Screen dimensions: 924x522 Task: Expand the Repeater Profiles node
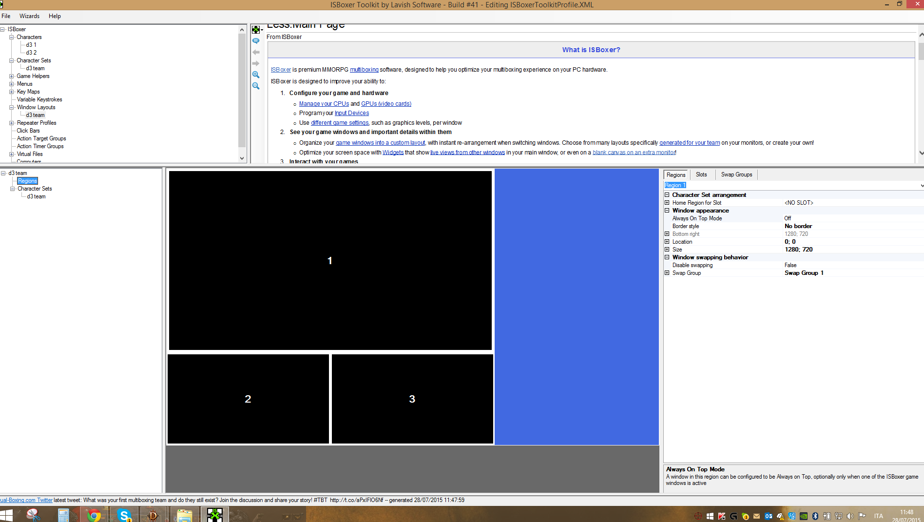[12, 123]
